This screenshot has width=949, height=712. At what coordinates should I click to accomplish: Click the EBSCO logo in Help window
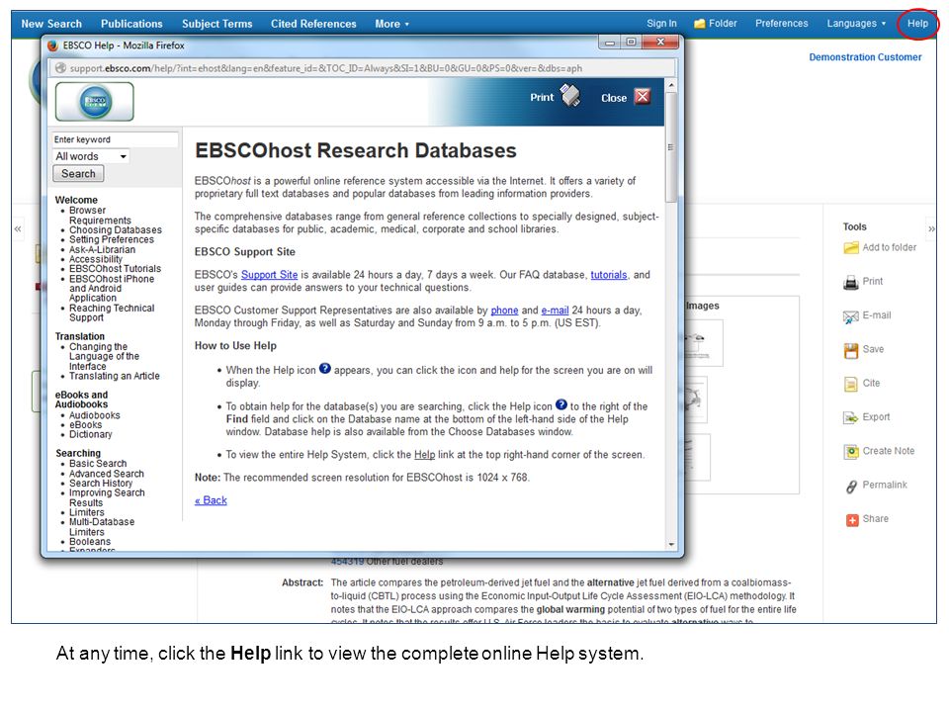(95, 101)
